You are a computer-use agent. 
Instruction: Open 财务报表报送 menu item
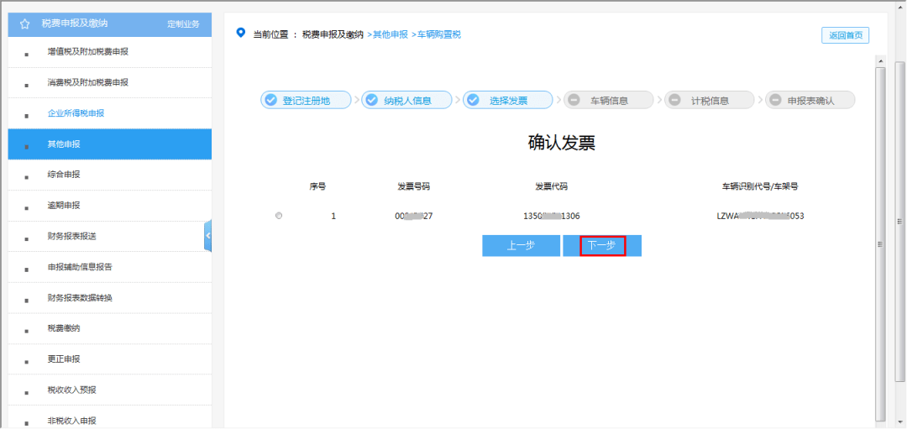point(110,237)
